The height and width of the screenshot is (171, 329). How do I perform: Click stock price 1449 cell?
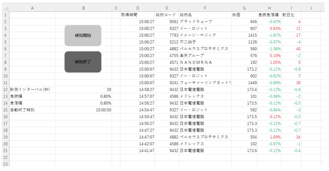pos(244,83)
